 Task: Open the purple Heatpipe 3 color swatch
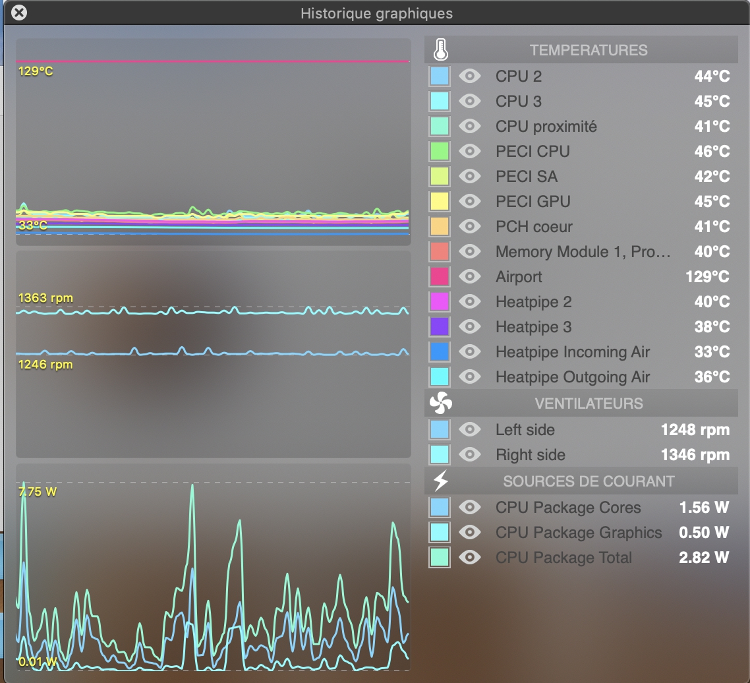pyautogui.click(x=440, y=327)
